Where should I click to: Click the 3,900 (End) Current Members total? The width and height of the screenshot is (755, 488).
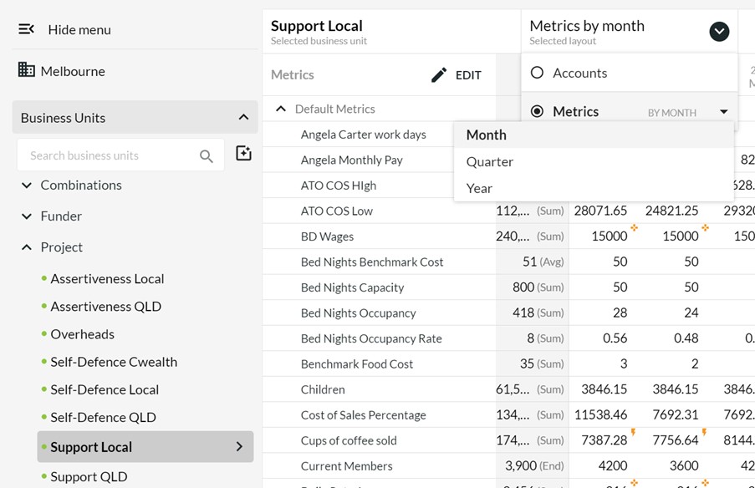(x=534, y=466)
